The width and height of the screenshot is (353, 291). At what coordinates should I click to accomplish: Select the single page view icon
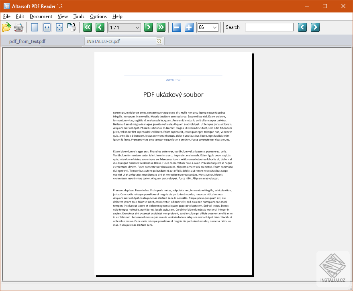(x=34, y=27)
